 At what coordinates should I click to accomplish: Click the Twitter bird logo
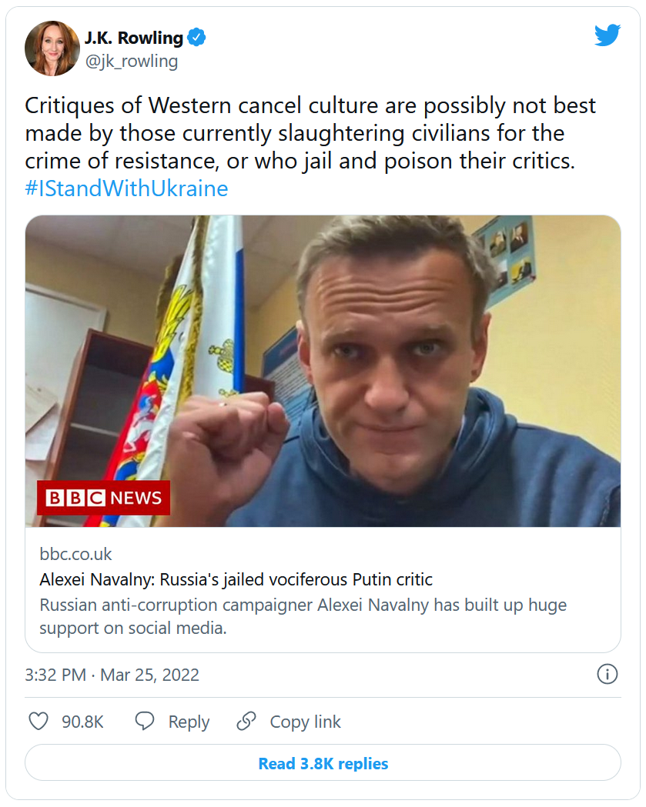tap(607, 35)
